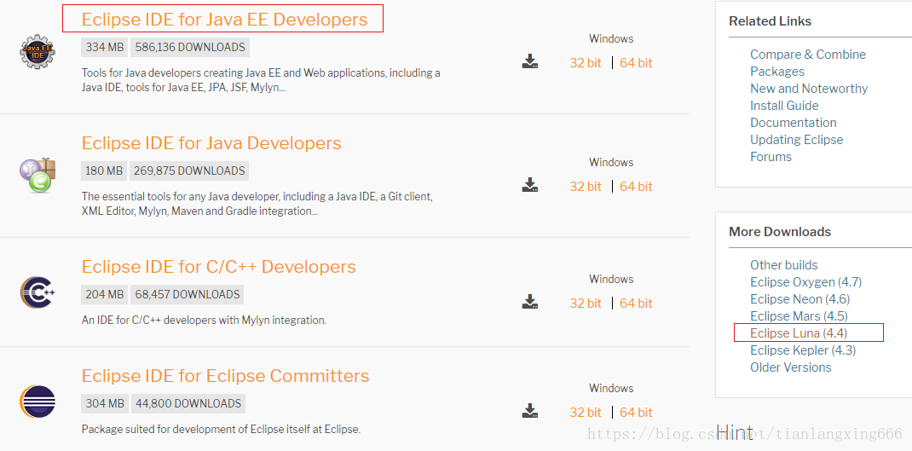Open Eclipse IDE for Java Developers

pyautogui.click(x=211, y=143)
